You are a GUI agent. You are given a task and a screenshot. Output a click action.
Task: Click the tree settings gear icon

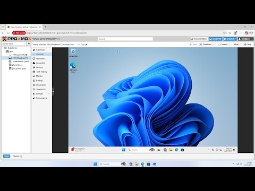click(29, 44)
